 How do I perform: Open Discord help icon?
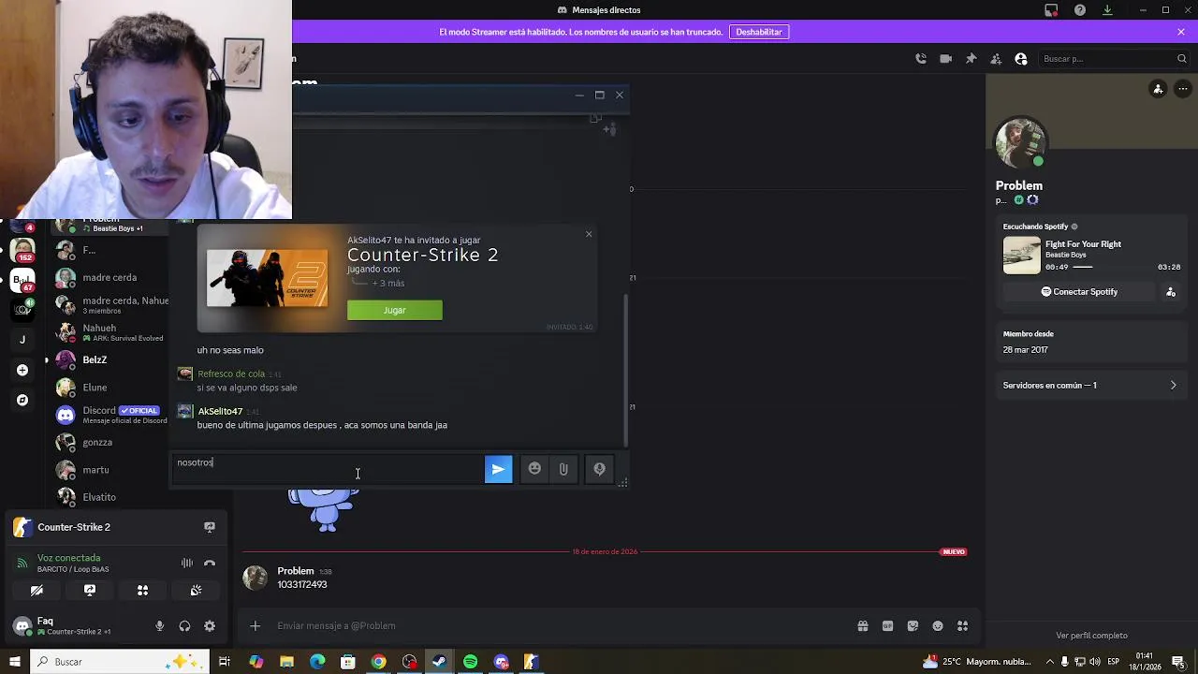click(1080, 10)
